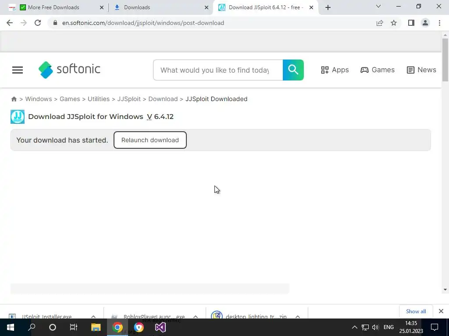Open the tab search chevron in title bar
The width and height of the screenshot is (449, 336).
point(378,6)
